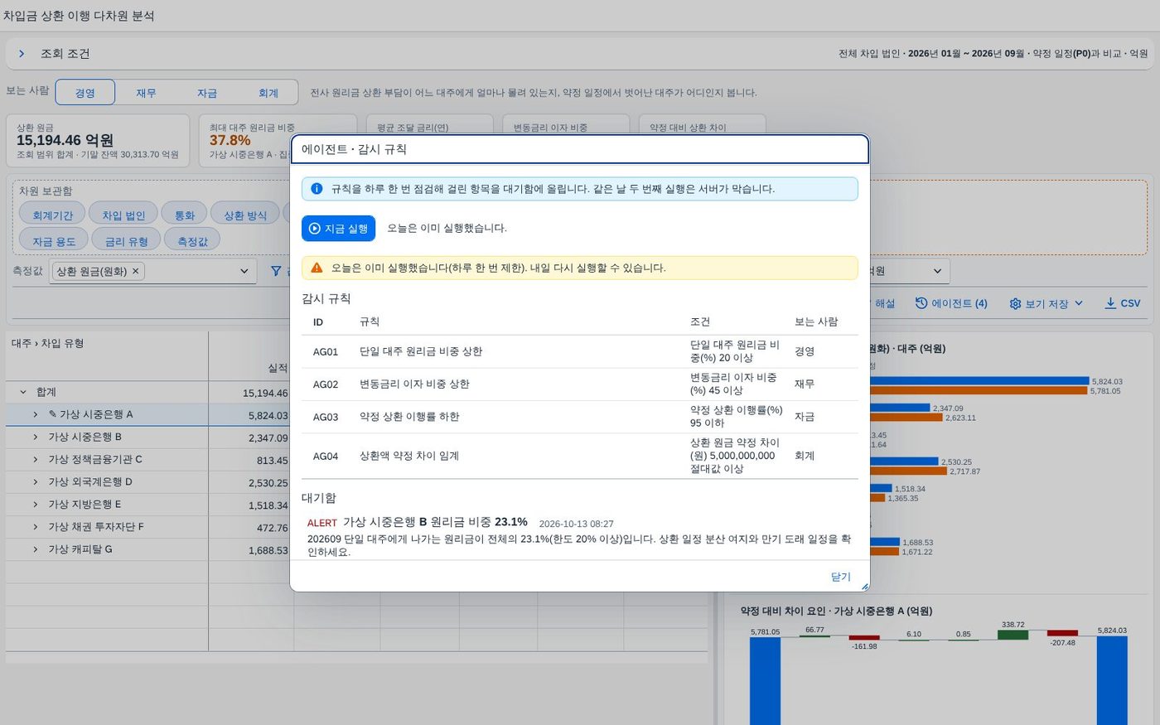Viewport: 1160px width, 725px height.
Task: Click the info icon in the dialog banner
Action: [317, 189]
